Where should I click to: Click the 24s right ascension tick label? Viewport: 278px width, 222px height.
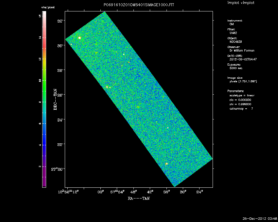pos(200,192)
